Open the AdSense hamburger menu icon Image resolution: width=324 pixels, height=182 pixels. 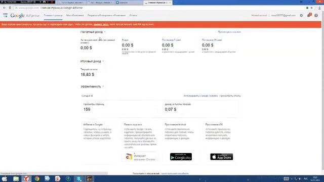[5, 15]
